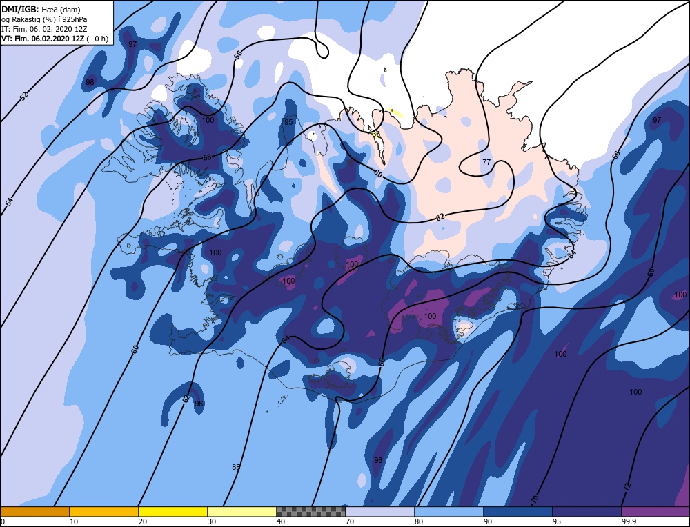Click the purple above-99.9 legend swatch

tap(655, 511)
